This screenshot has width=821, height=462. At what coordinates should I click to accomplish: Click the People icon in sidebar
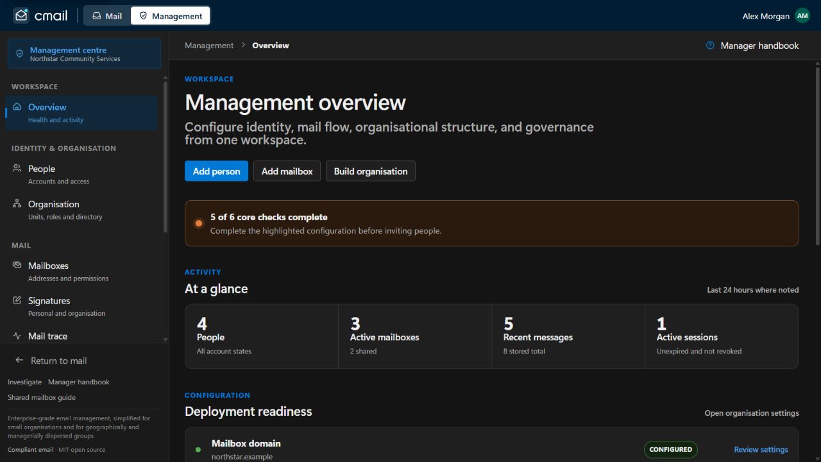coord(17,168)
